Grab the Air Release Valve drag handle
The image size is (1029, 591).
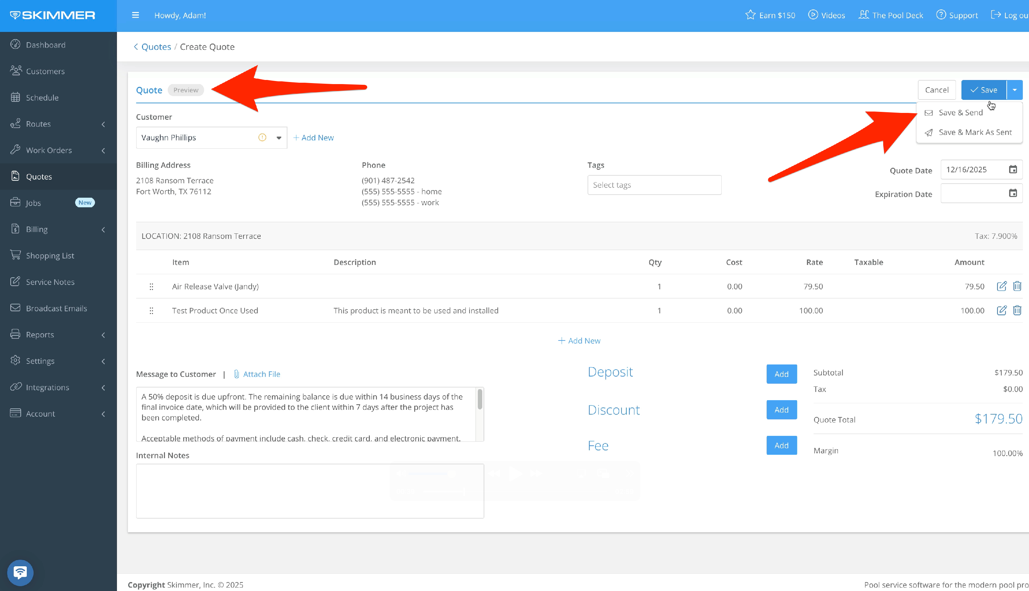pos(151,287)
